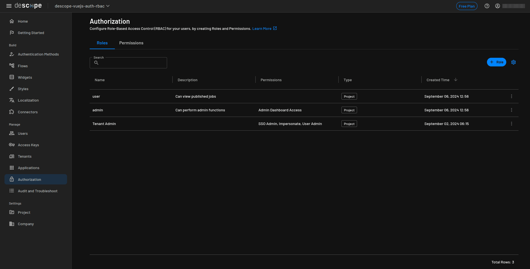Open the Flows section icon
This screenshot has width=530, height=269.
click(x=11, y=66)
